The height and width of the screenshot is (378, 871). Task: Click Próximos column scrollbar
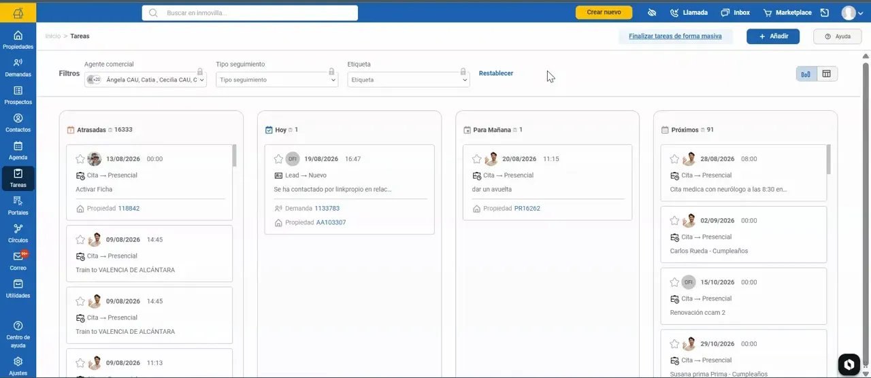(829, 159)
